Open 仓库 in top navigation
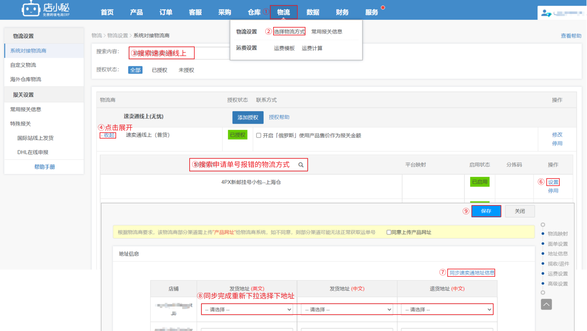 click(x=254, y=12)
